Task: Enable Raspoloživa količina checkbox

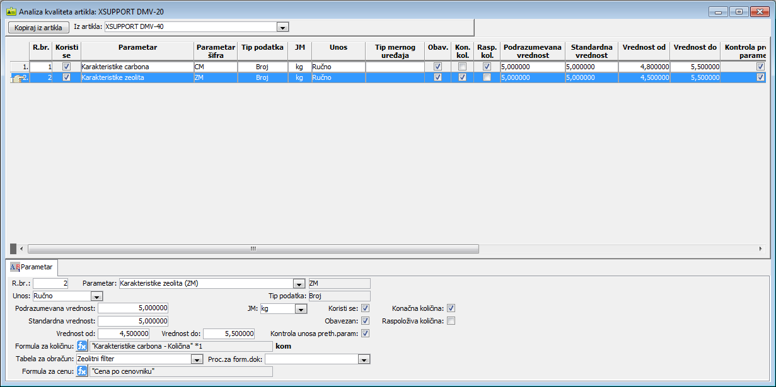Action: (451, 321)
